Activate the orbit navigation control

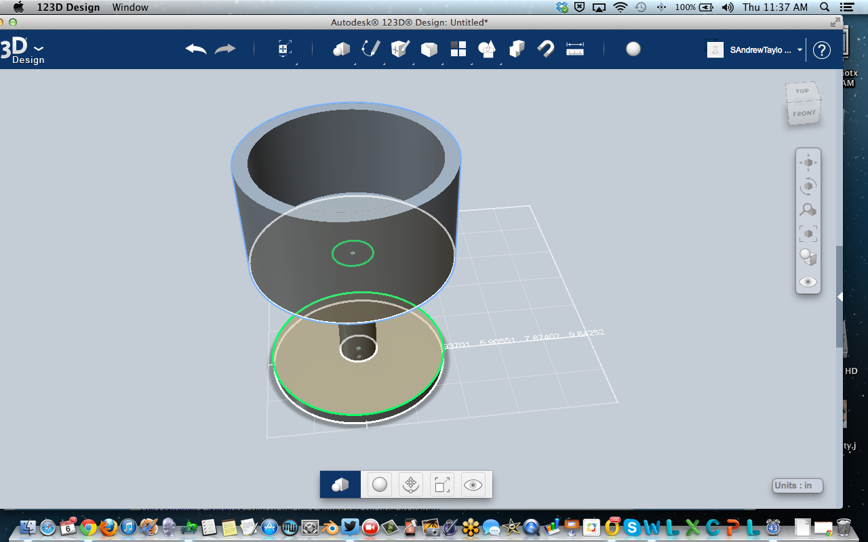[x=808, y=186]
